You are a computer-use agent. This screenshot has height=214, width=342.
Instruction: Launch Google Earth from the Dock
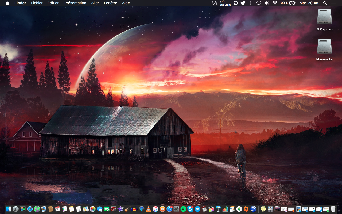click(x=253, y=209)
